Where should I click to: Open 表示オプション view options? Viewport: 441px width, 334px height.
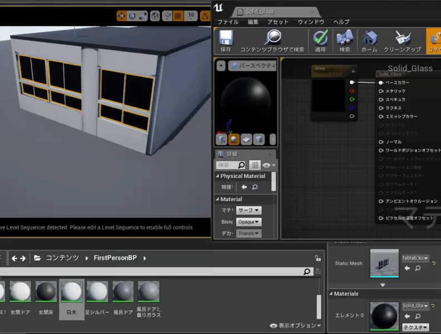(296, 326)
